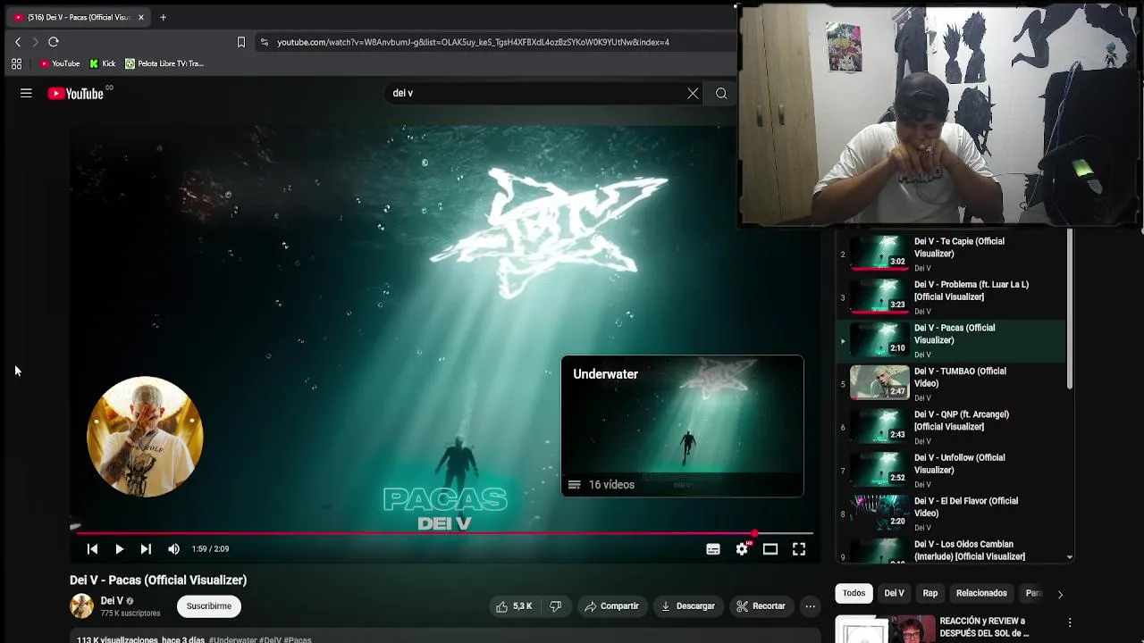The height and width of the screenshot is (643, 1144).
Task: Enter fullscreen mode
Action: coord(799,549)
